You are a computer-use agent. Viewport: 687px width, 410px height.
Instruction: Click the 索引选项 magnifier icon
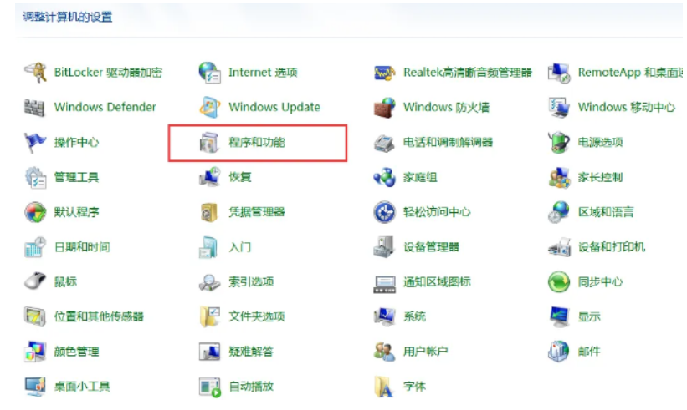pos(209,282)
